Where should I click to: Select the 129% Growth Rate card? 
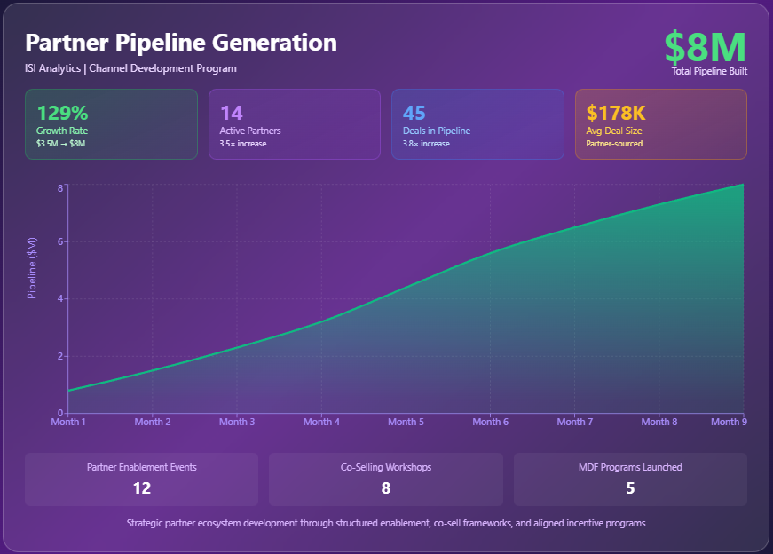(111, 124)
